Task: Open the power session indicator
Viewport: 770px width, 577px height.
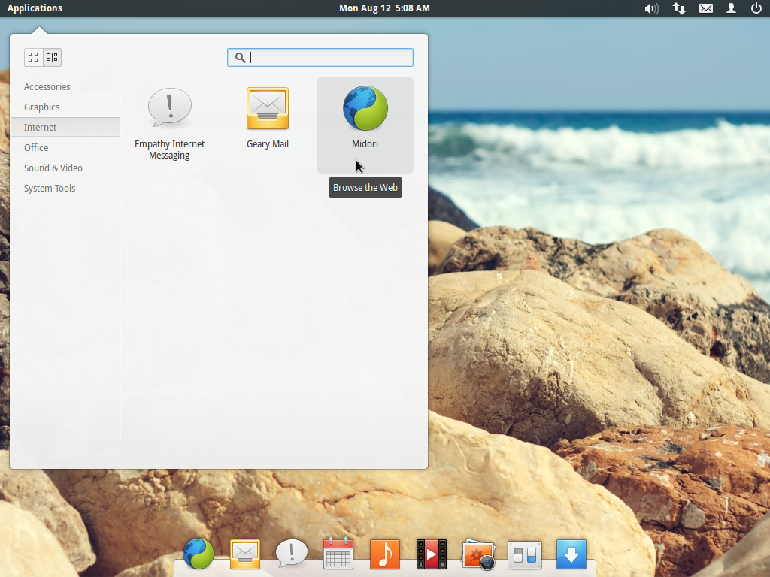Action: [x=756, y=8]
